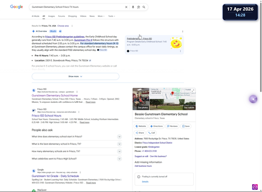Click the link icon after the Location address
The width and height of the screenshot is (262, 192).
click(90, 60)
